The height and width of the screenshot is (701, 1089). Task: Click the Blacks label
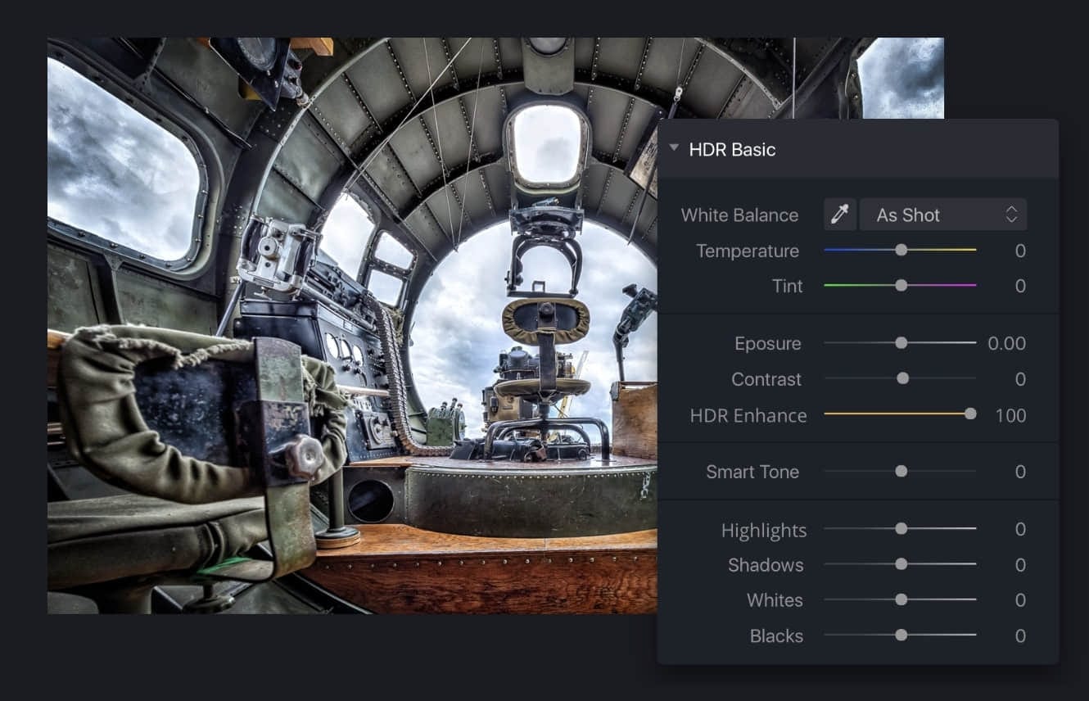tap(775, 635)
